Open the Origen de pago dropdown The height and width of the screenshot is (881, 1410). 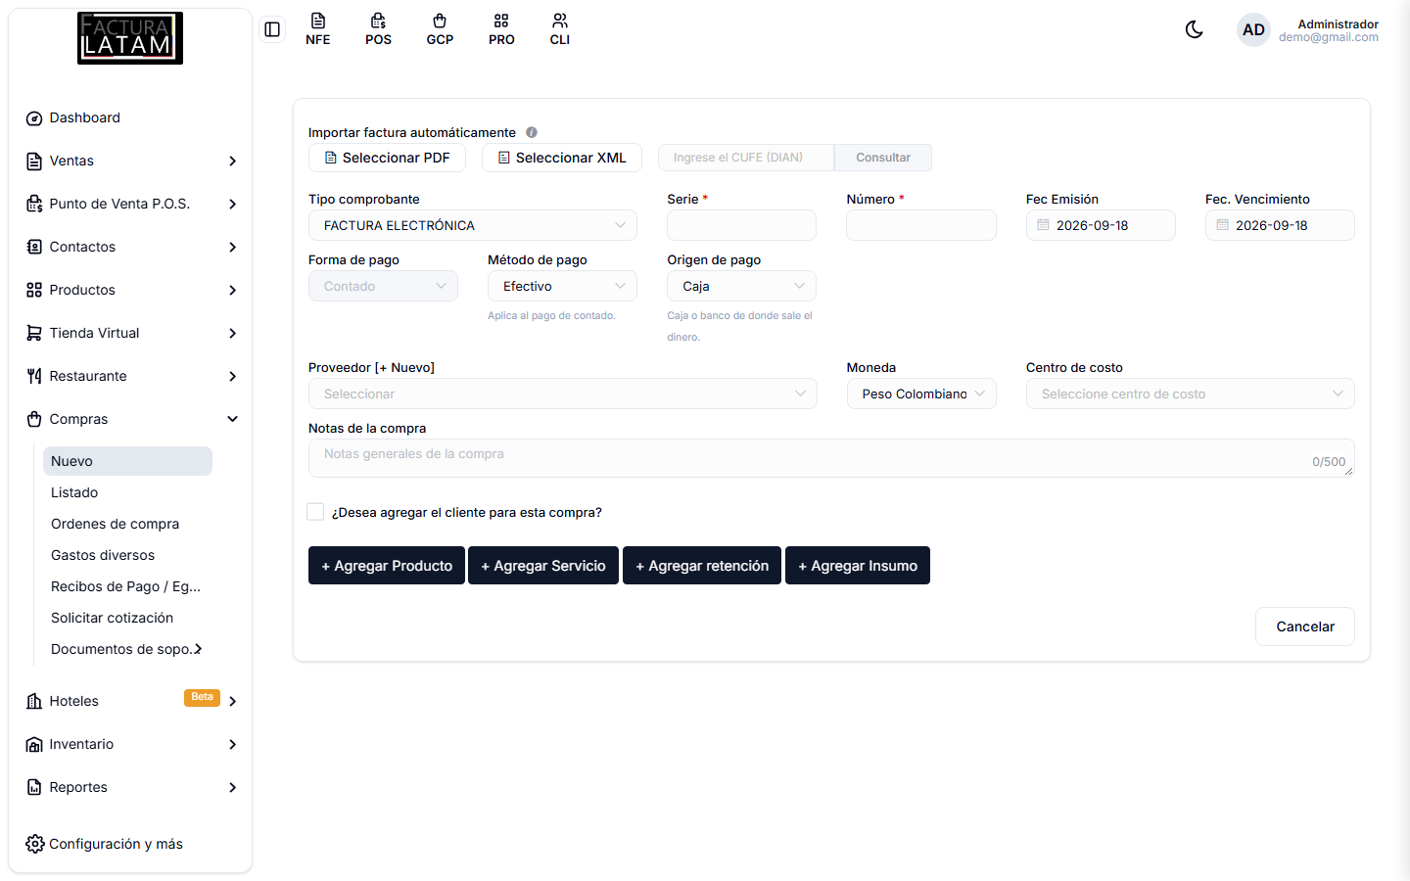(741, 286)
